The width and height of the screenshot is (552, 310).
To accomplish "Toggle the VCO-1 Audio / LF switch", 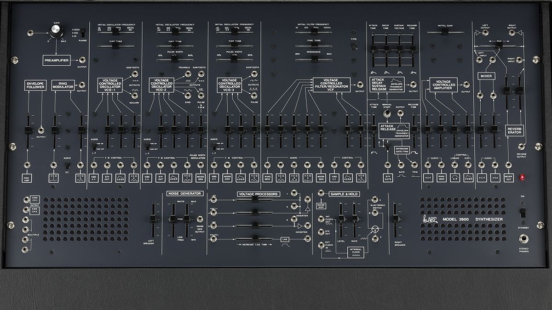I will (x=95, y=147).
